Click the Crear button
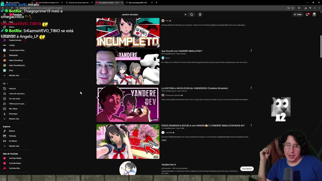This screenshot has height=181, width=322. [x=298, y=14]
